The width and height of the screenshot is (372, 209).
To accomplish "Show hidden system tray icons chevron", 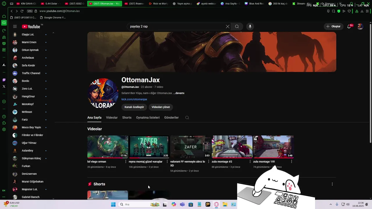I will tap(330, 204).
